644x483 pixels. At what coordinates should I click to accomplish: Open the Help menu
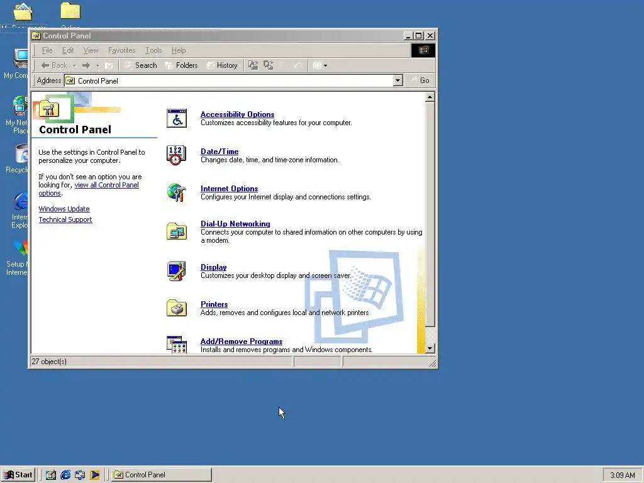pos(179,50)
